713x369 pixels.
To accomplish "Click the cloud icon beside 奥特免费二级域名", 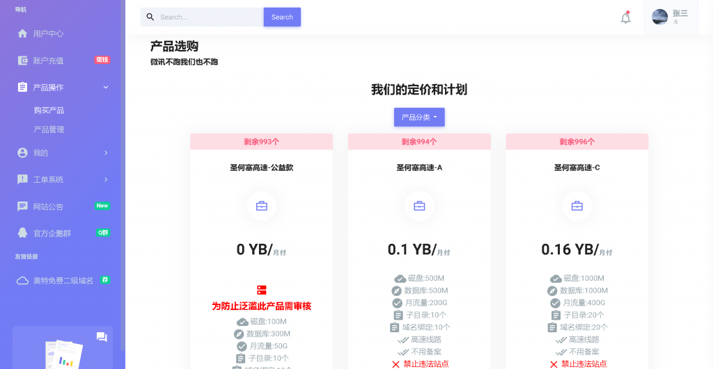I will (x=22, y=281).
